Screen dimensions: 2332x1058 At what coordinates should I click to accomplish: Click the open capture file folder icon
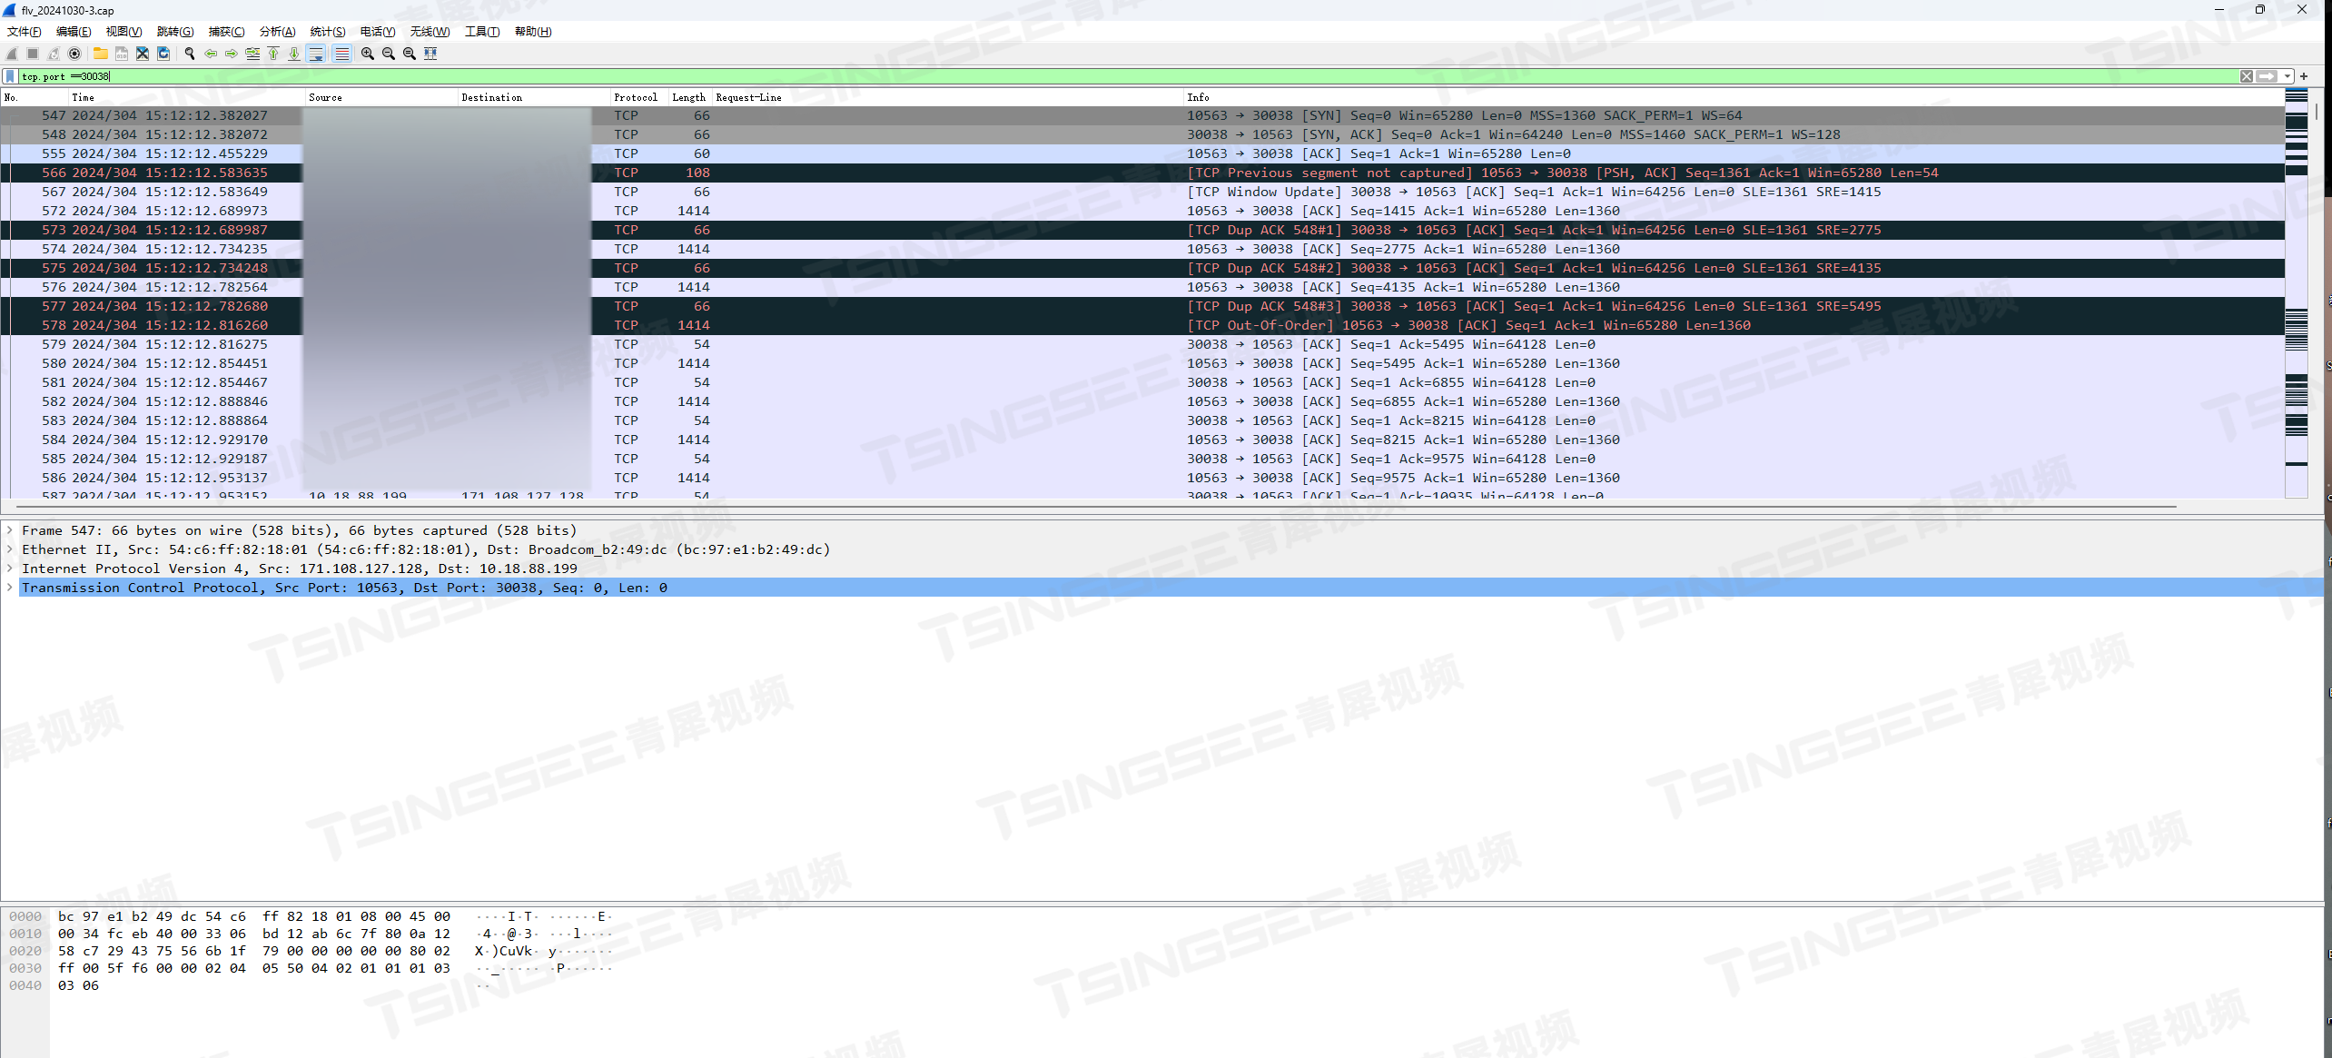click(x=101, y=54)
